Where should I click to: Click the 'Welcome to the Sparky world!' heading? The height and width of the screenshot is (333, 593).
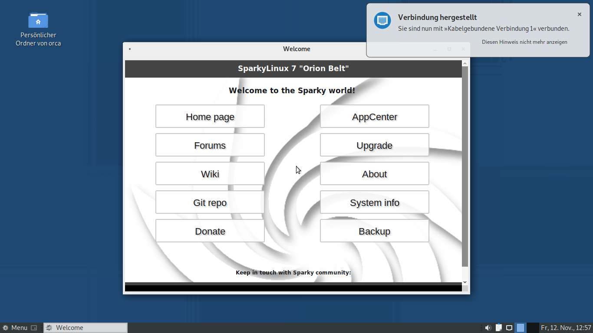click(292, 91)
